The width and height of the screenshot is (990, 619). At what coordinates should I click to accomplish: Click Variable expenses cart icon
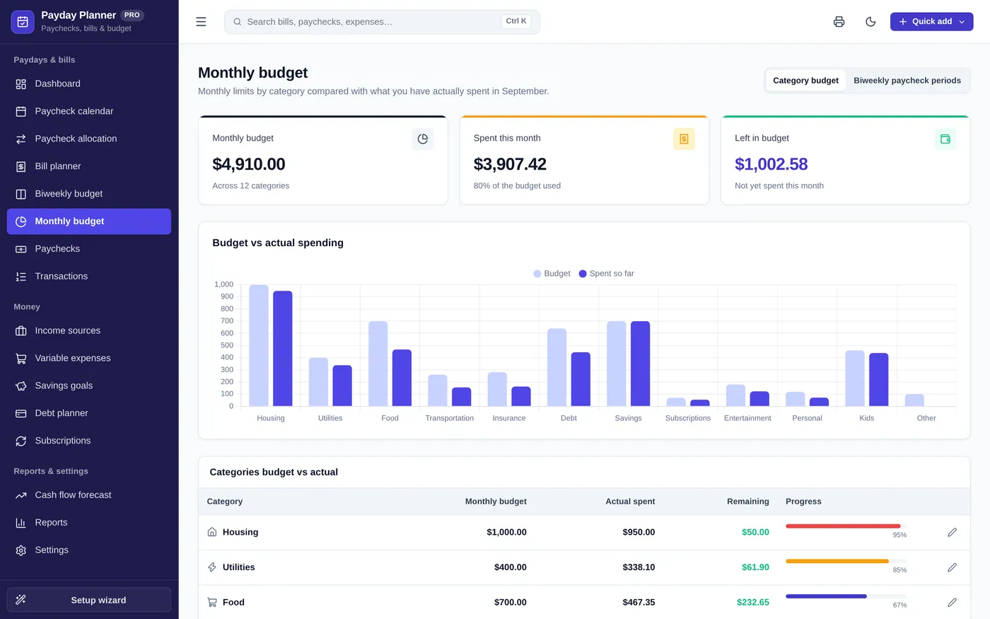click(21, 359)
